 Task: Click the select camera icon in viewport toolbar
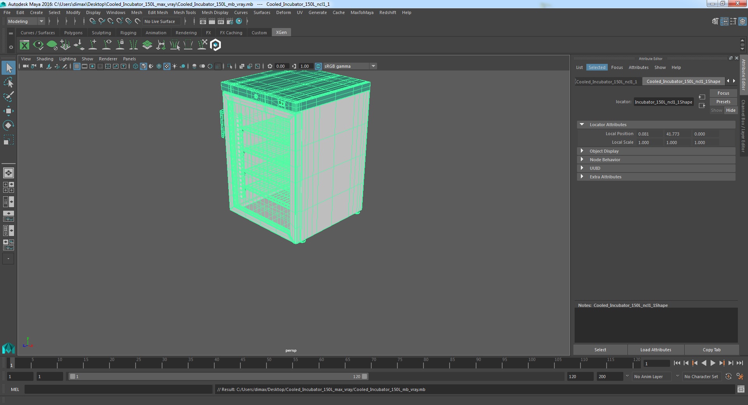(25, 66)
